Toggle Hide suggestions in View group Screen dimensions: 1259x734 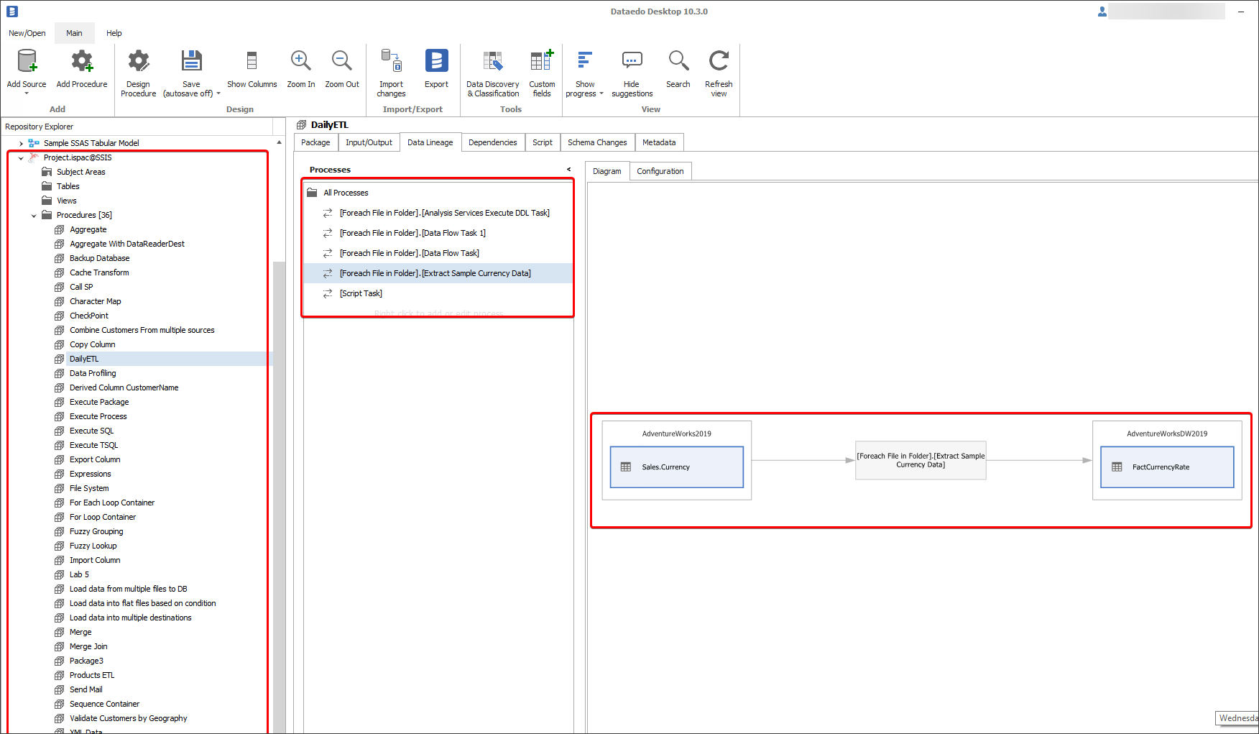(x=632, y=62)
